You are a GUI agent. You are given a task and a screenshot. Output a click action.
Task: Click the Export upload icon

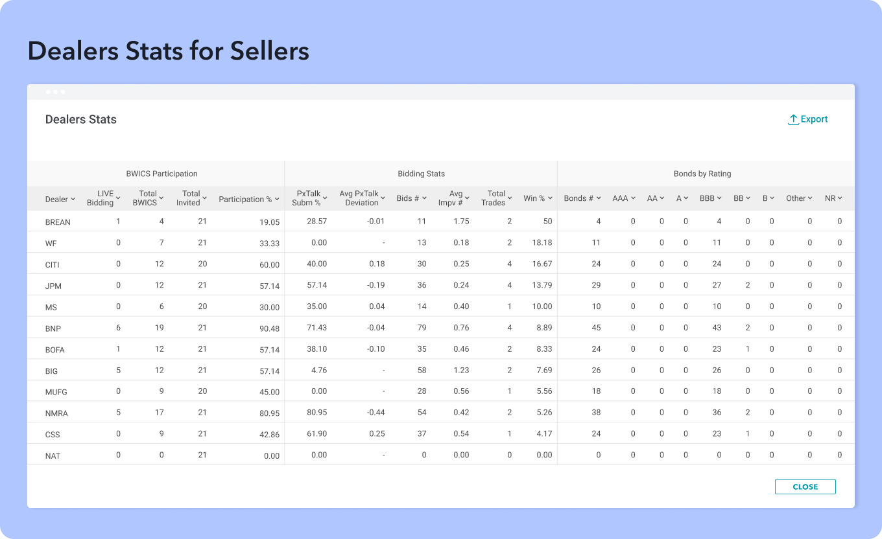pos(793,119)
